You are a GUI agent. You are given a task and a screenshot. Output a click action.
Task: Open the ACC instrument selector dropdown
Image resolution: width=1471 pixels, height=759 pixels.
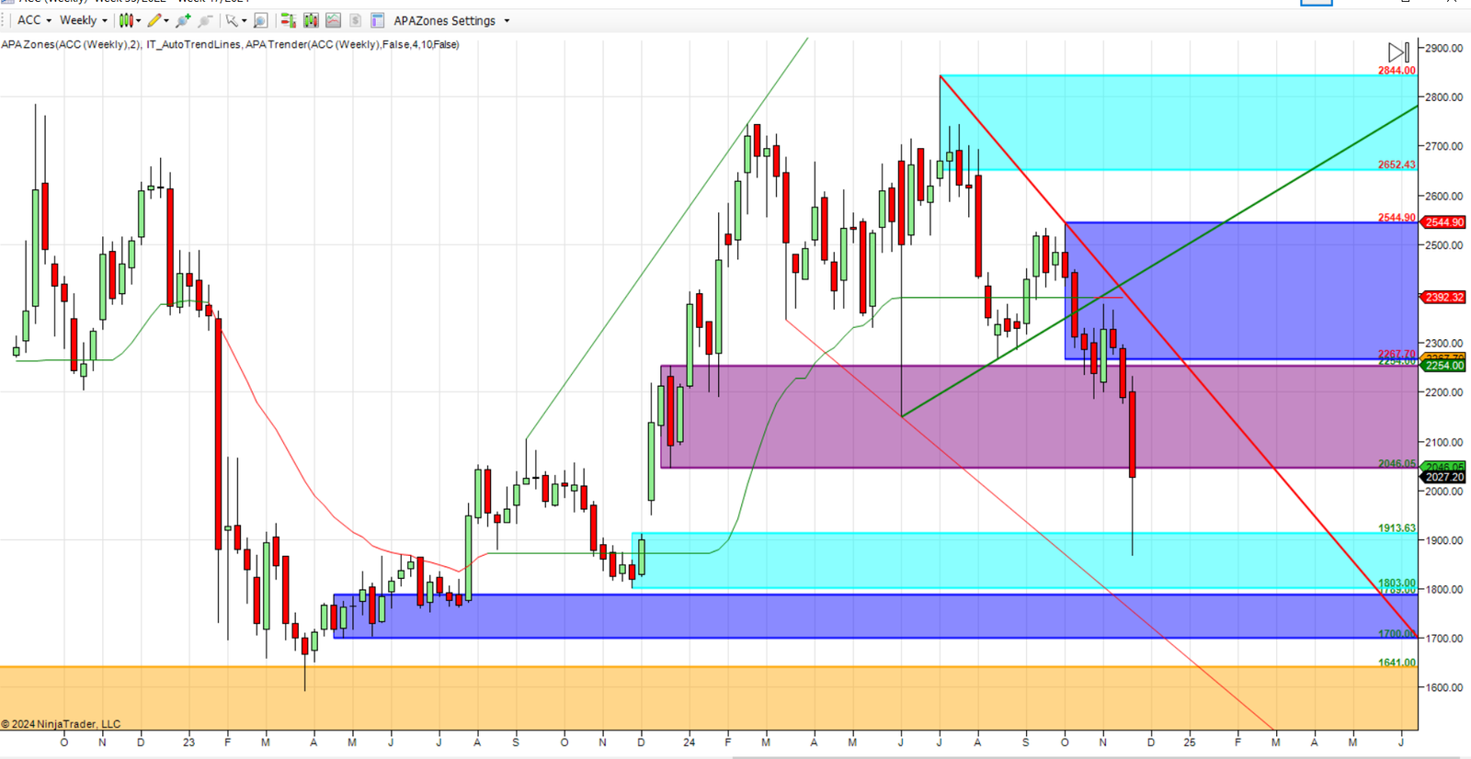34,20
